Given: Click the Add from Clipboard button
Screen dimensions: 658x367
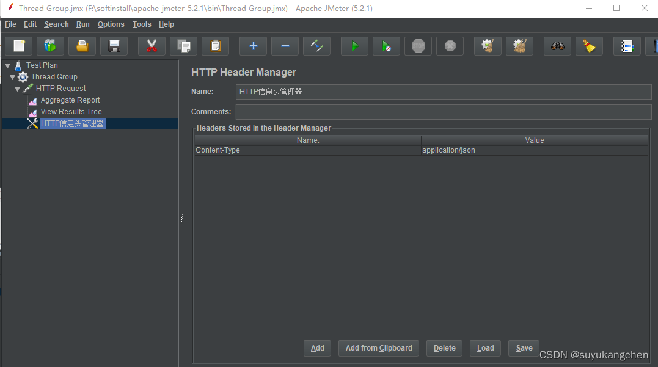Looking at the screenshot, I should [x=379, y=348].
